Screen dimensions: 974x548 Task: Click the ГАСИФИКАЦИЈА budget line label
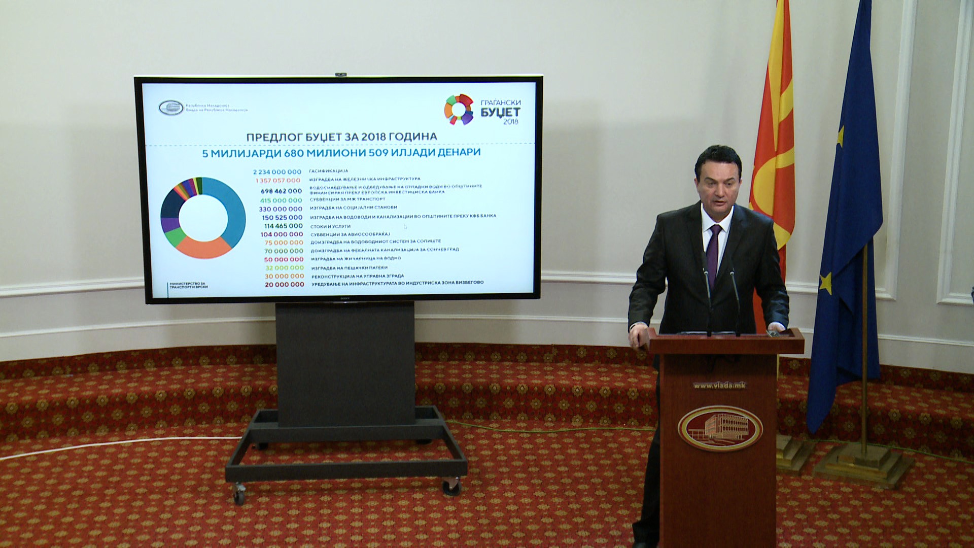(x=329, y=172)
